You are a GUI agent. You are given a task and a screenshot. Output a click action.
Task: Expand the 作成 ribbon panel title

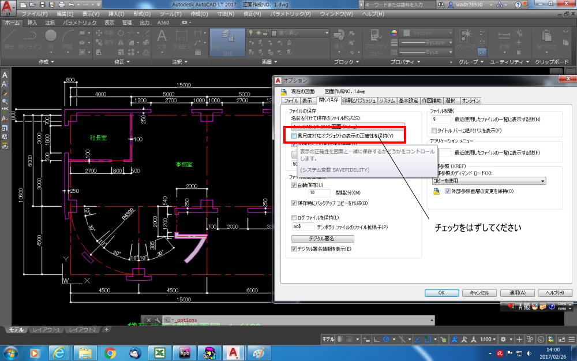coord(46,62)
